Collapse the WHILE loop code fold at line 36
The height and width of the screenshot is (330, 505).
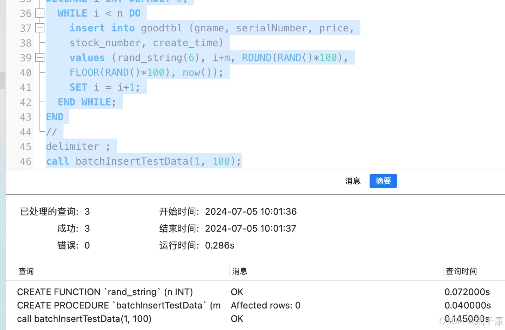[x=39, y=13]
